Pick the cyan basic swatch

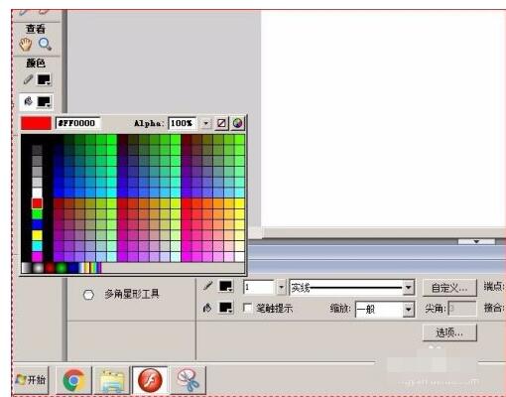pyautogui.click(x=37, y=246)
